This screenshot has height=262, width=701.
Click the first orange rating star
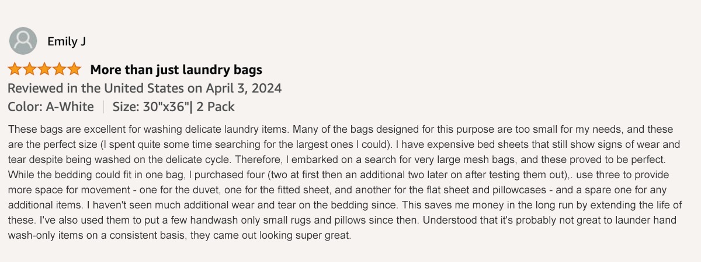tap(15, 70)
